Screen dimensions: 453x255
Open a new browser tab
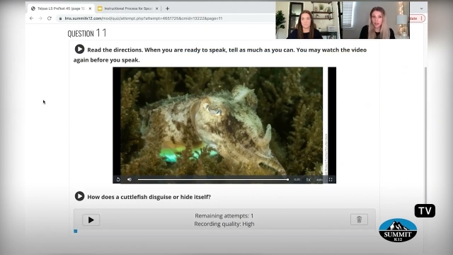coord(167,8)
